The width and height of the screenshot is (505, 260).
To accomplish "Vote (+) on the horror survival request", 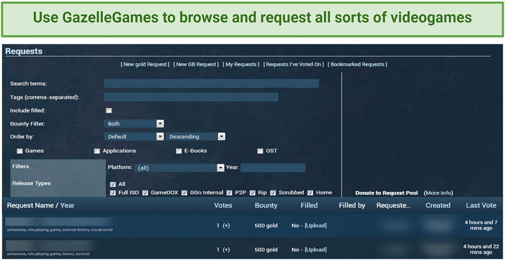I will [226, 250].
